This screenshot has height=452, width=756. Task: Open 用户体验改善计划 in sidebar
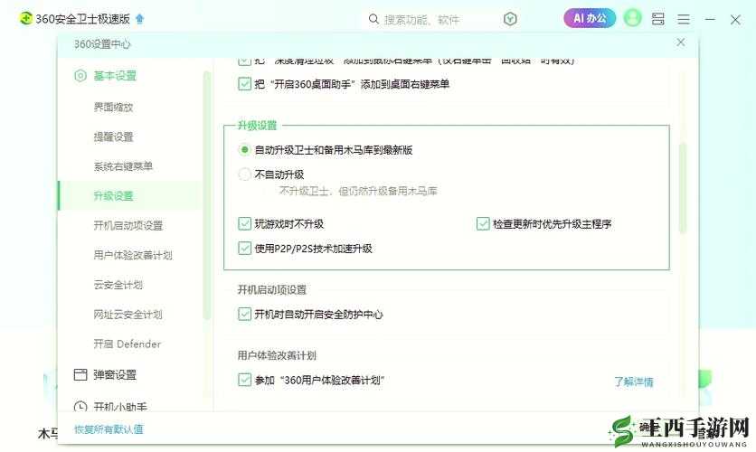click(133, 255)
